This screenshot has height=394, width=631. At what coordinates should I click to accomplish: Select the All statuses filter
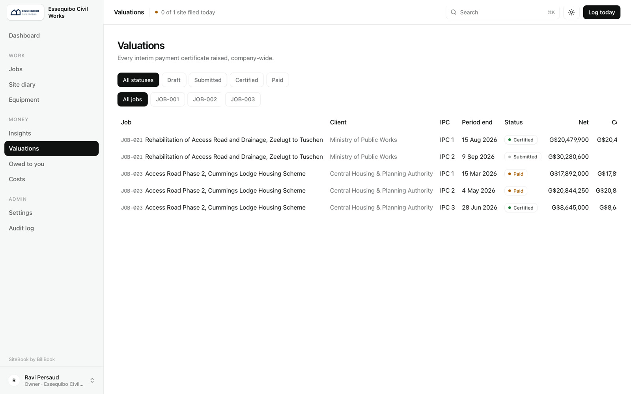[138, 80]
